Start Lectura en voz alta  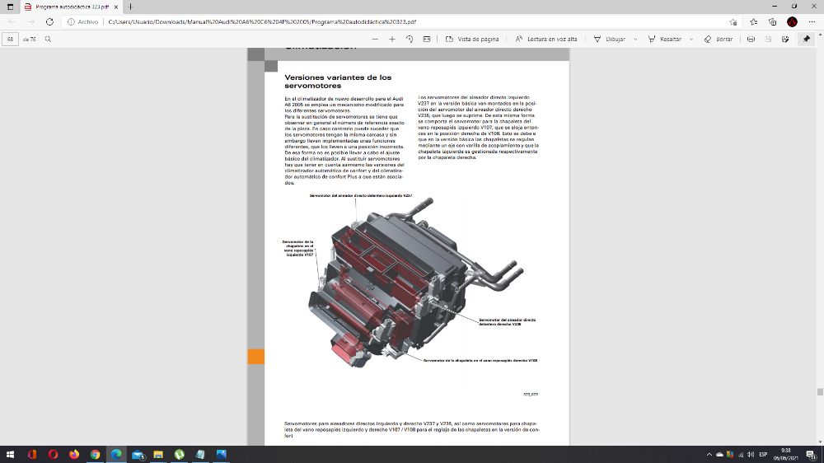[x=546, y=39]
